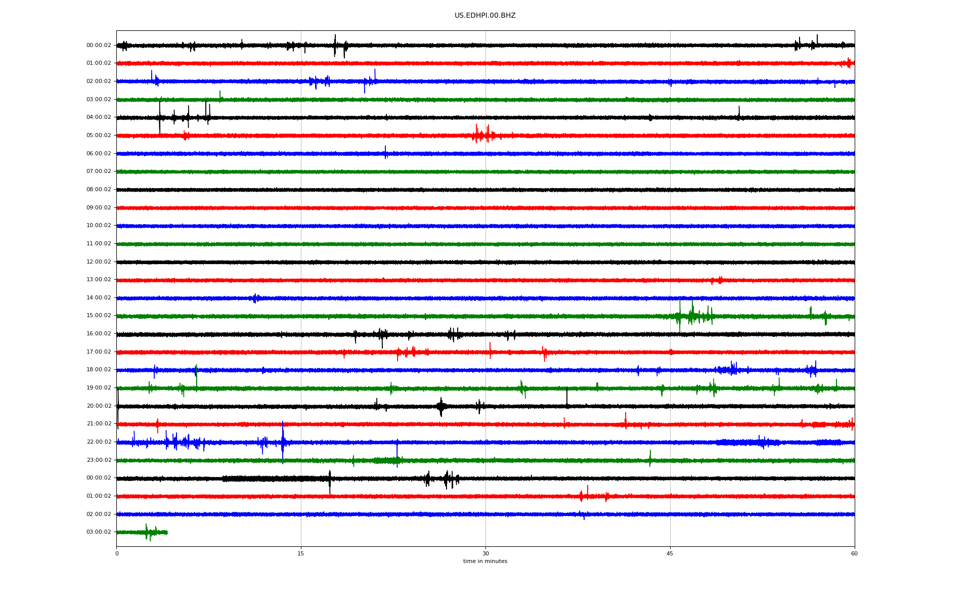Click the x-axis tick label 45
The image size is (971, 607).
(x=670, y=553)
